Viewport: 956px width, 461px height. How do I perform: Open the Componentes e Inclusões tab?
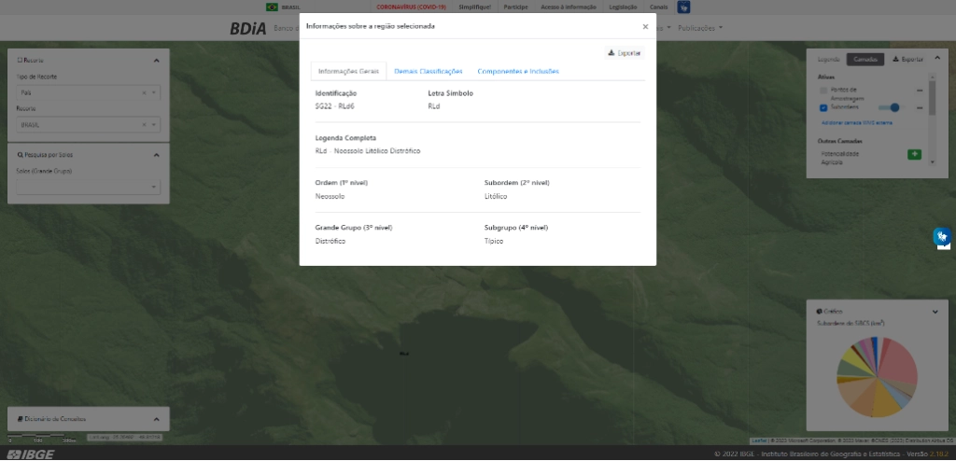pos(518,71)
